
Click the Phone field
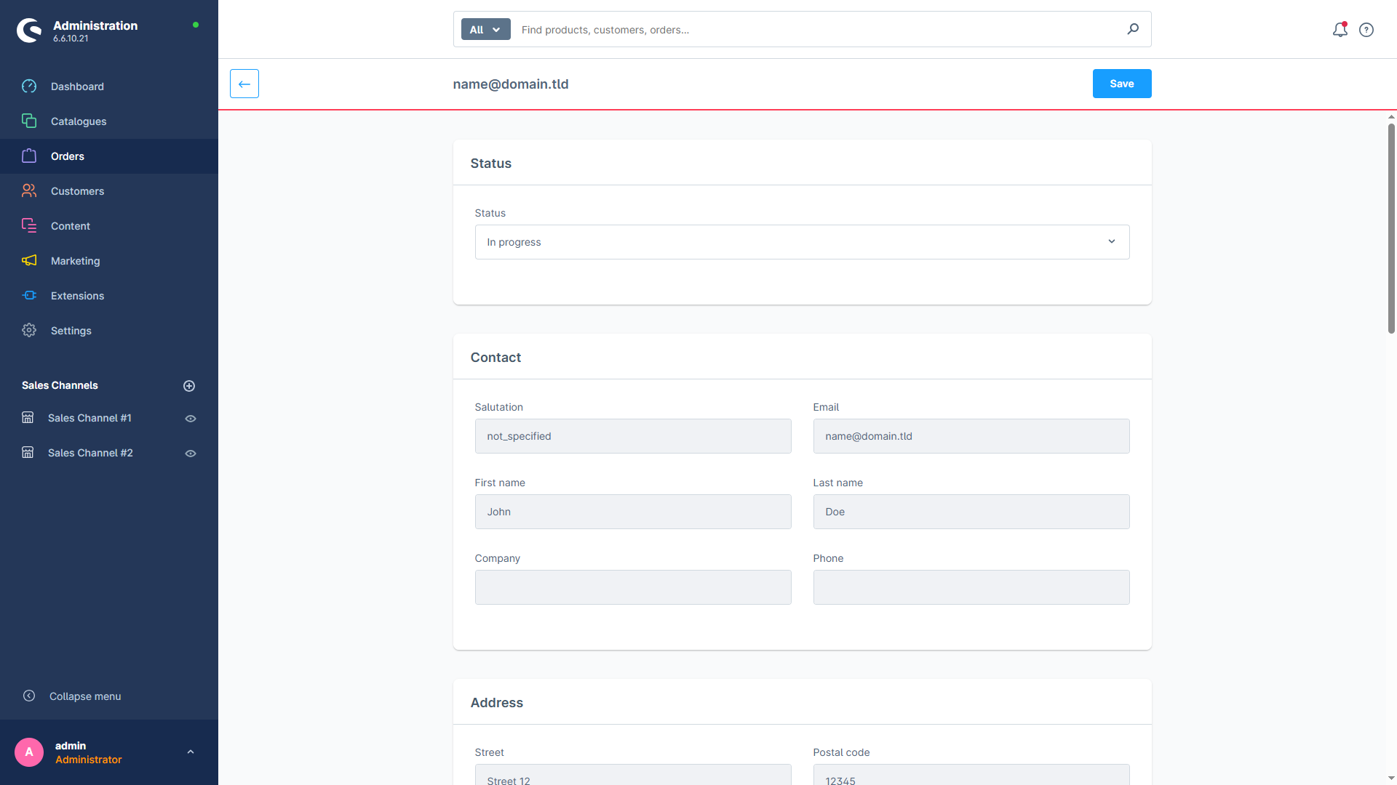[x=971, y=587]
